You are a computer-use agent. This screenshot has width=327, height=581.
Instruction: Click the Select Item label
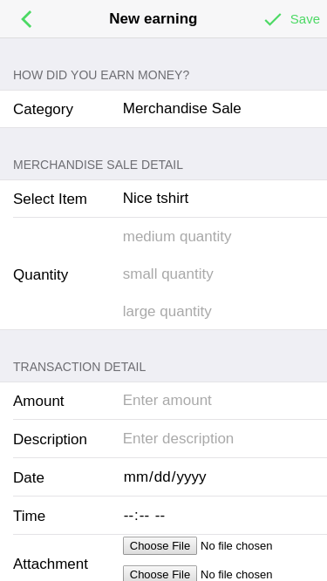(x=50, y=199)
